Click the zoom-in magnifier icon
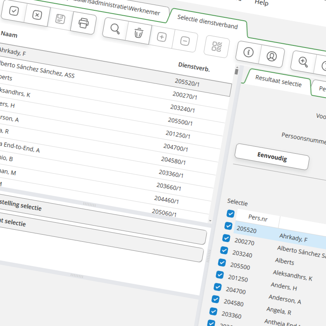 click(303, 62)
